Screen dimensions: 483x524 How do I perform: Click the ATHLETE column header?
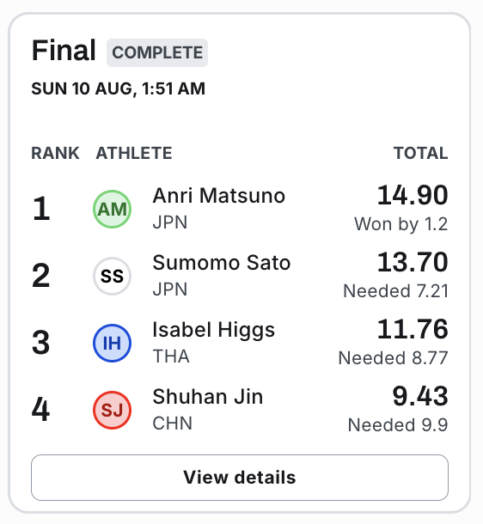click(134, 154)
